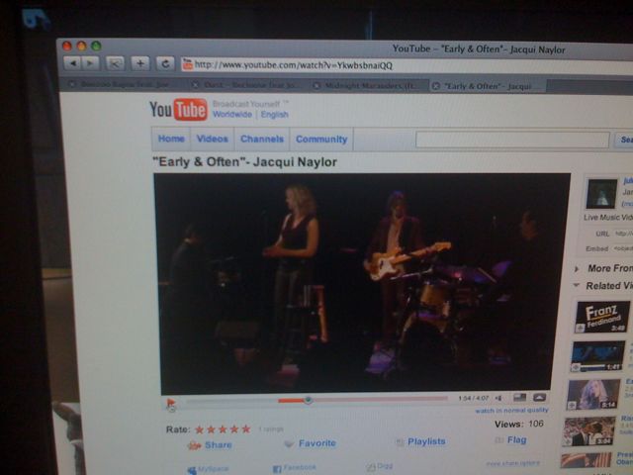Screen dimensions: 633x475
Task: Share the video on Facebook
Action: point(295,467)
